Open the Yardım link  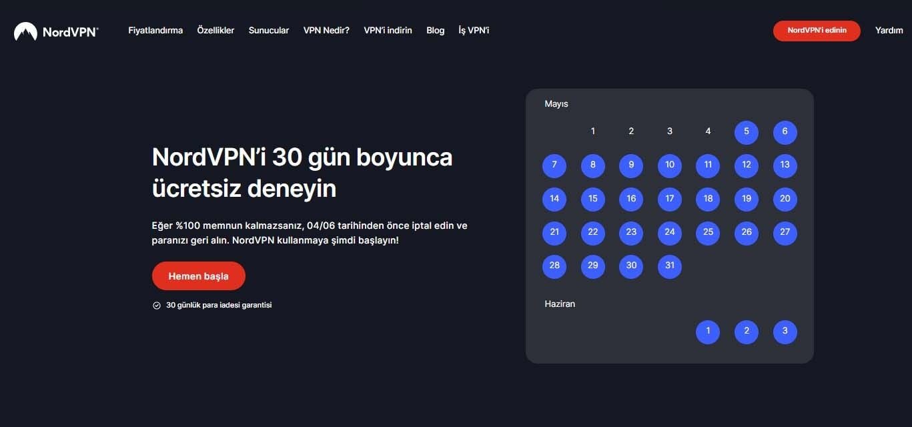point(889,31)
